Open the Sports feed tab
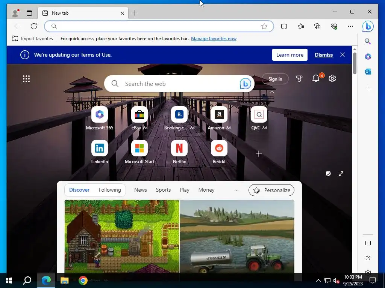This screenshot has height=288, width=385. coord(163,190)
